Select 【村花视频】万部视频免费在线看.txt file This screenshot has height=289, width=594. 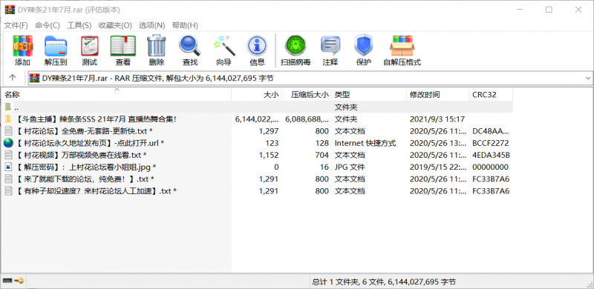[x=81, y=155]
